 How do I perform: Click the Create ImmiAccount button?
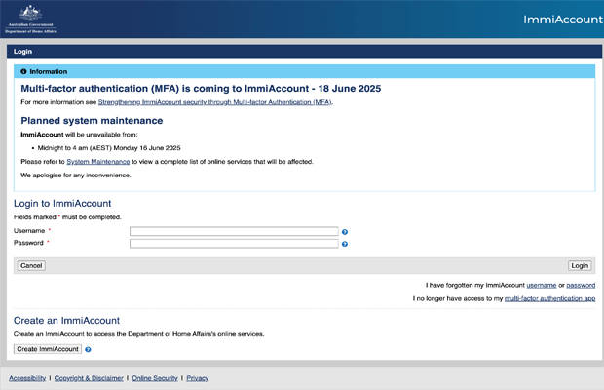coord(48,349)
